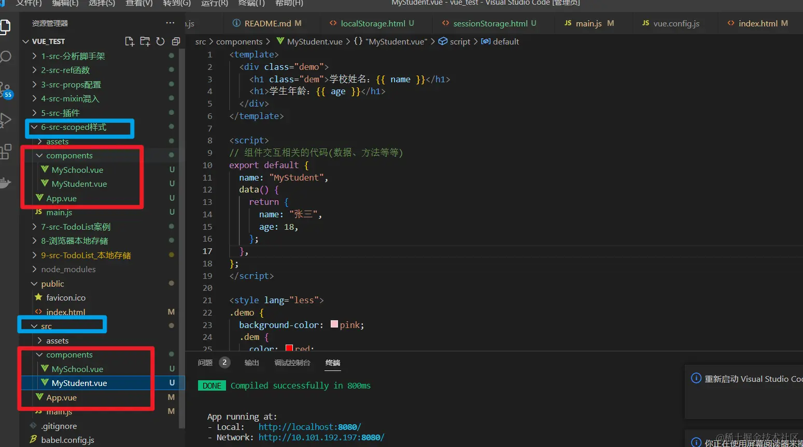This screenshot has width=803, height=447.
Task: Expand the 4-src-mixin混入 folder
Action: pyautogui.click(x=35, y=98)
